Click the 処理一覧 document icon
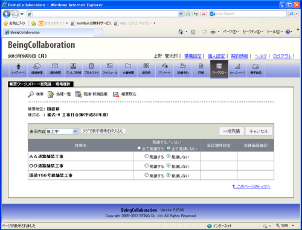302x230 pixels. click(x=51, y=94)
